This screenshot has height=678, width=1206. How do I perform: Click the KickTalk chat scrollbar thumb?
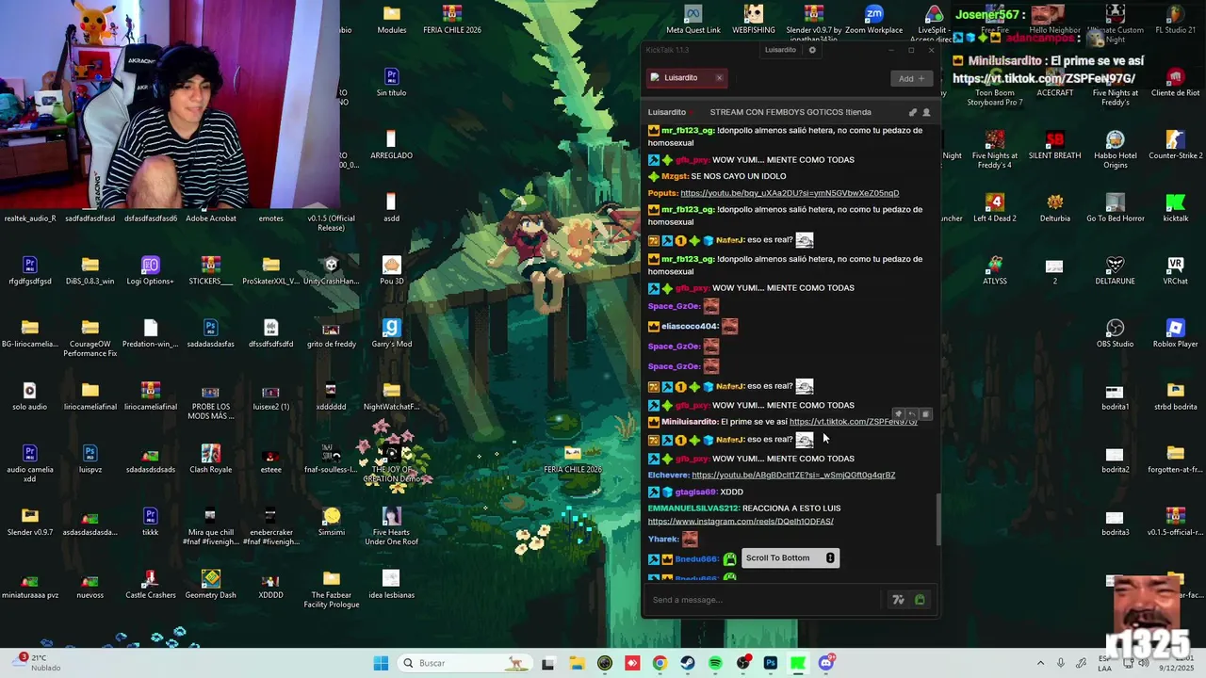tap(937, 519)
